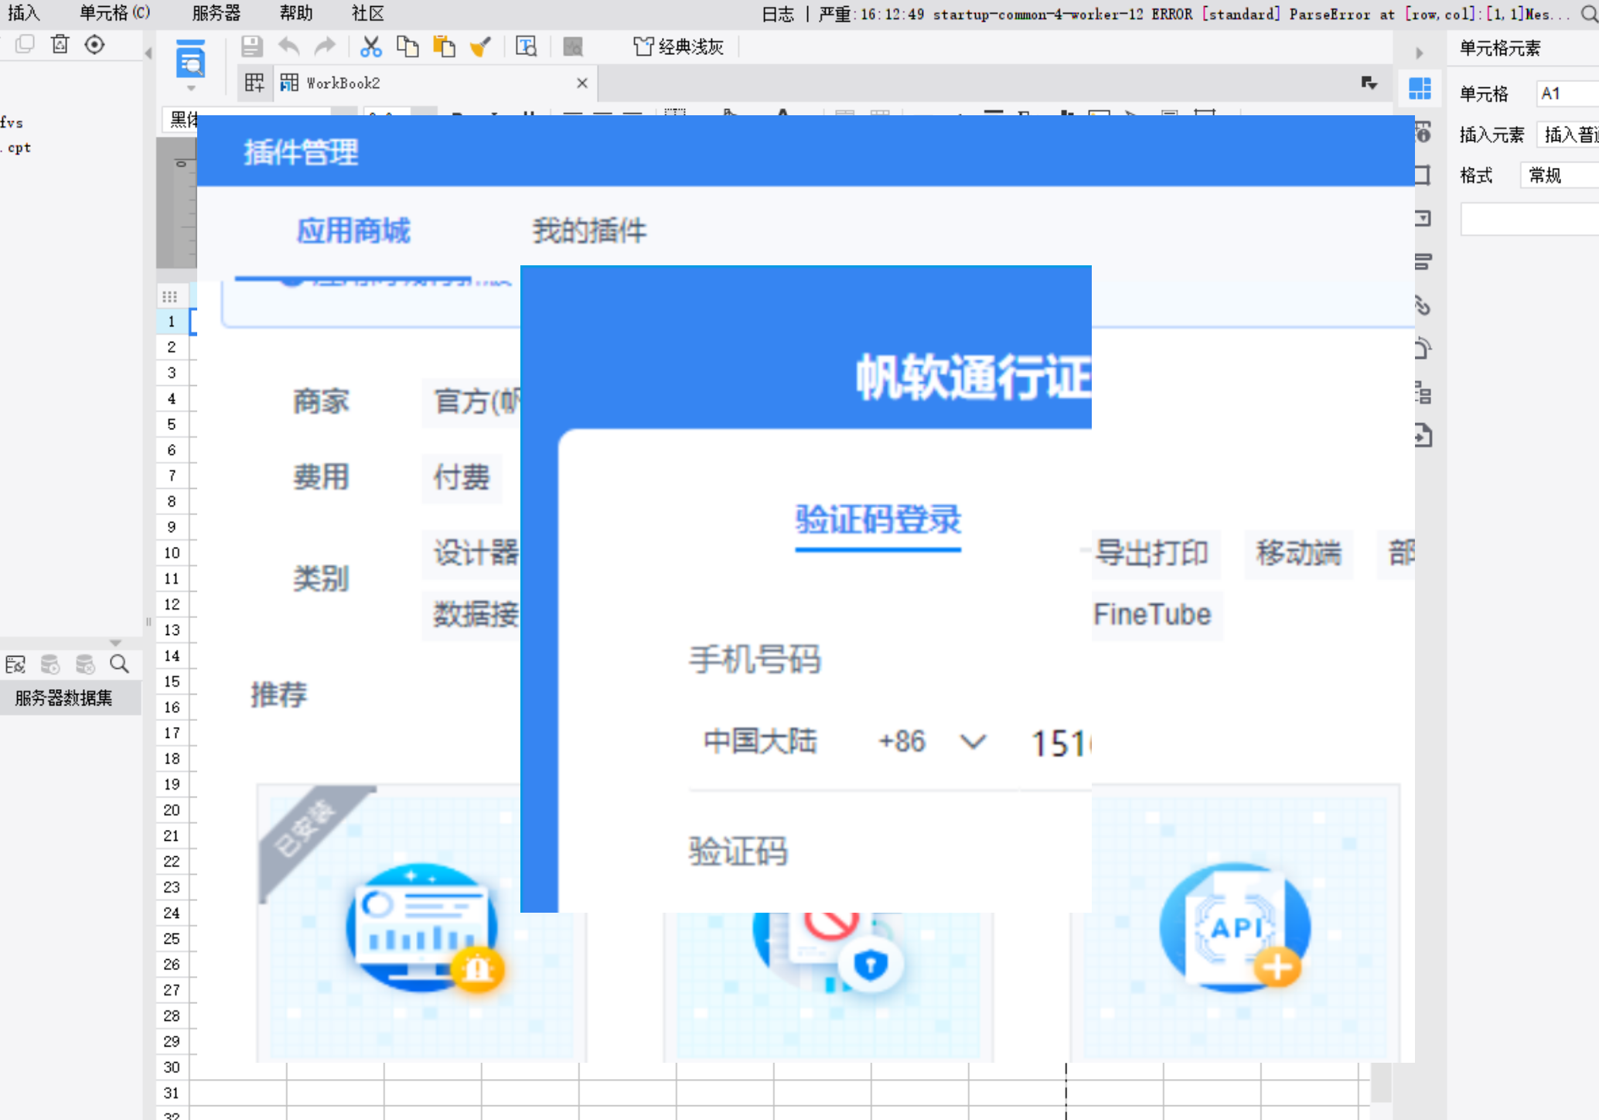Open the tab list dropdown arrow

point(1369,83)
